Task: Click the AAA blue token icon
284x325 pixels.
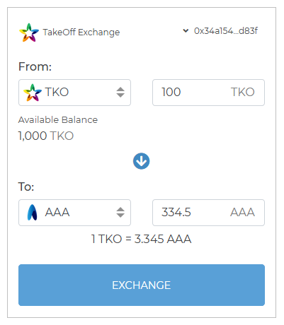Action: click(33, 213)
